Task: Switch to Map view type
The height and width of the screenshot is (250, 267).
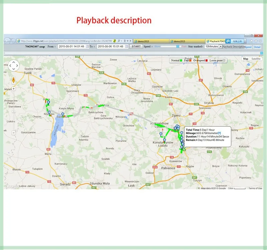Action: [x=246, y=59]
